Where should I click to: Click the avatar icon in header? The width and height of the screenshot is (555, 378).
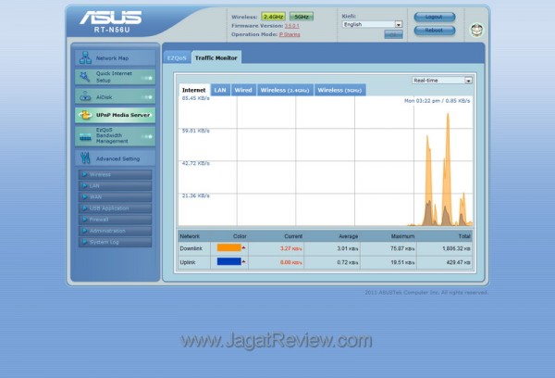[476, 31]
